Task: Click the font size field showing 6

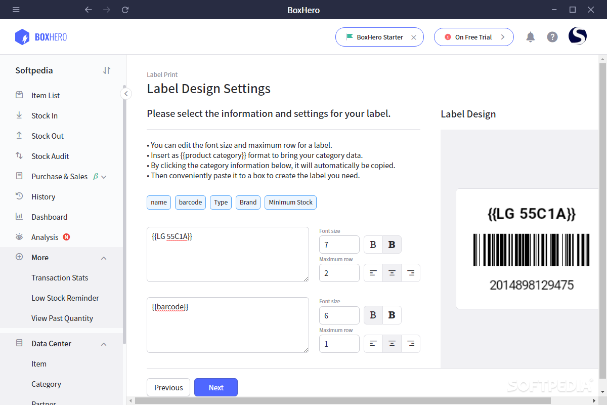Action: [339, 315]
